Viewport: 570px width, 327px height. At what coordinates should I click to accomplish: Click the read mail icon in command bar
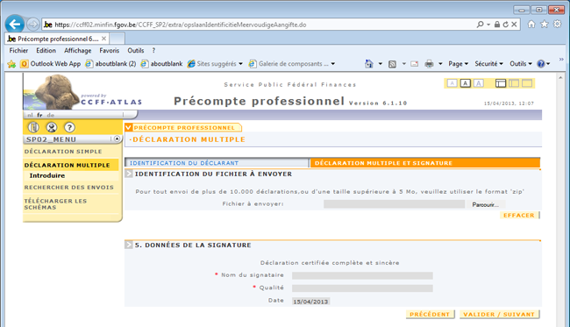tap(415, 64)
